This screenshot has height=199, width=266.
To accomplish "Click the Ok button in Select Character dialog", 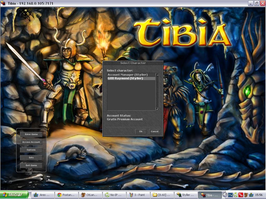I will [x=141, y=131].
